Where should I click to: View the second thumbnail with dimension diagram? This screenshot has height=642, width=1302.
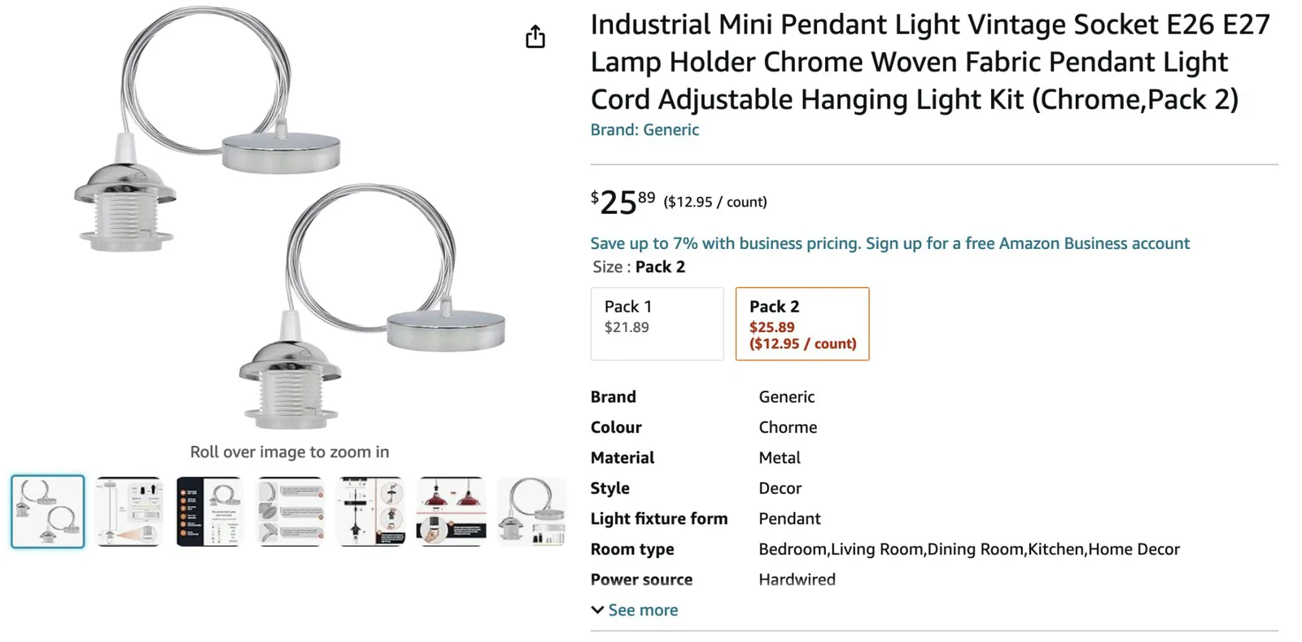coord(129,512)
